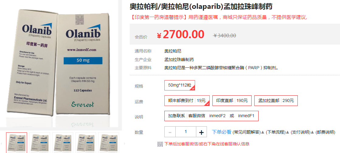Choose 孟加拉直邮 290元 shipping option
The image size is (340, 153).
coord(276,101)
